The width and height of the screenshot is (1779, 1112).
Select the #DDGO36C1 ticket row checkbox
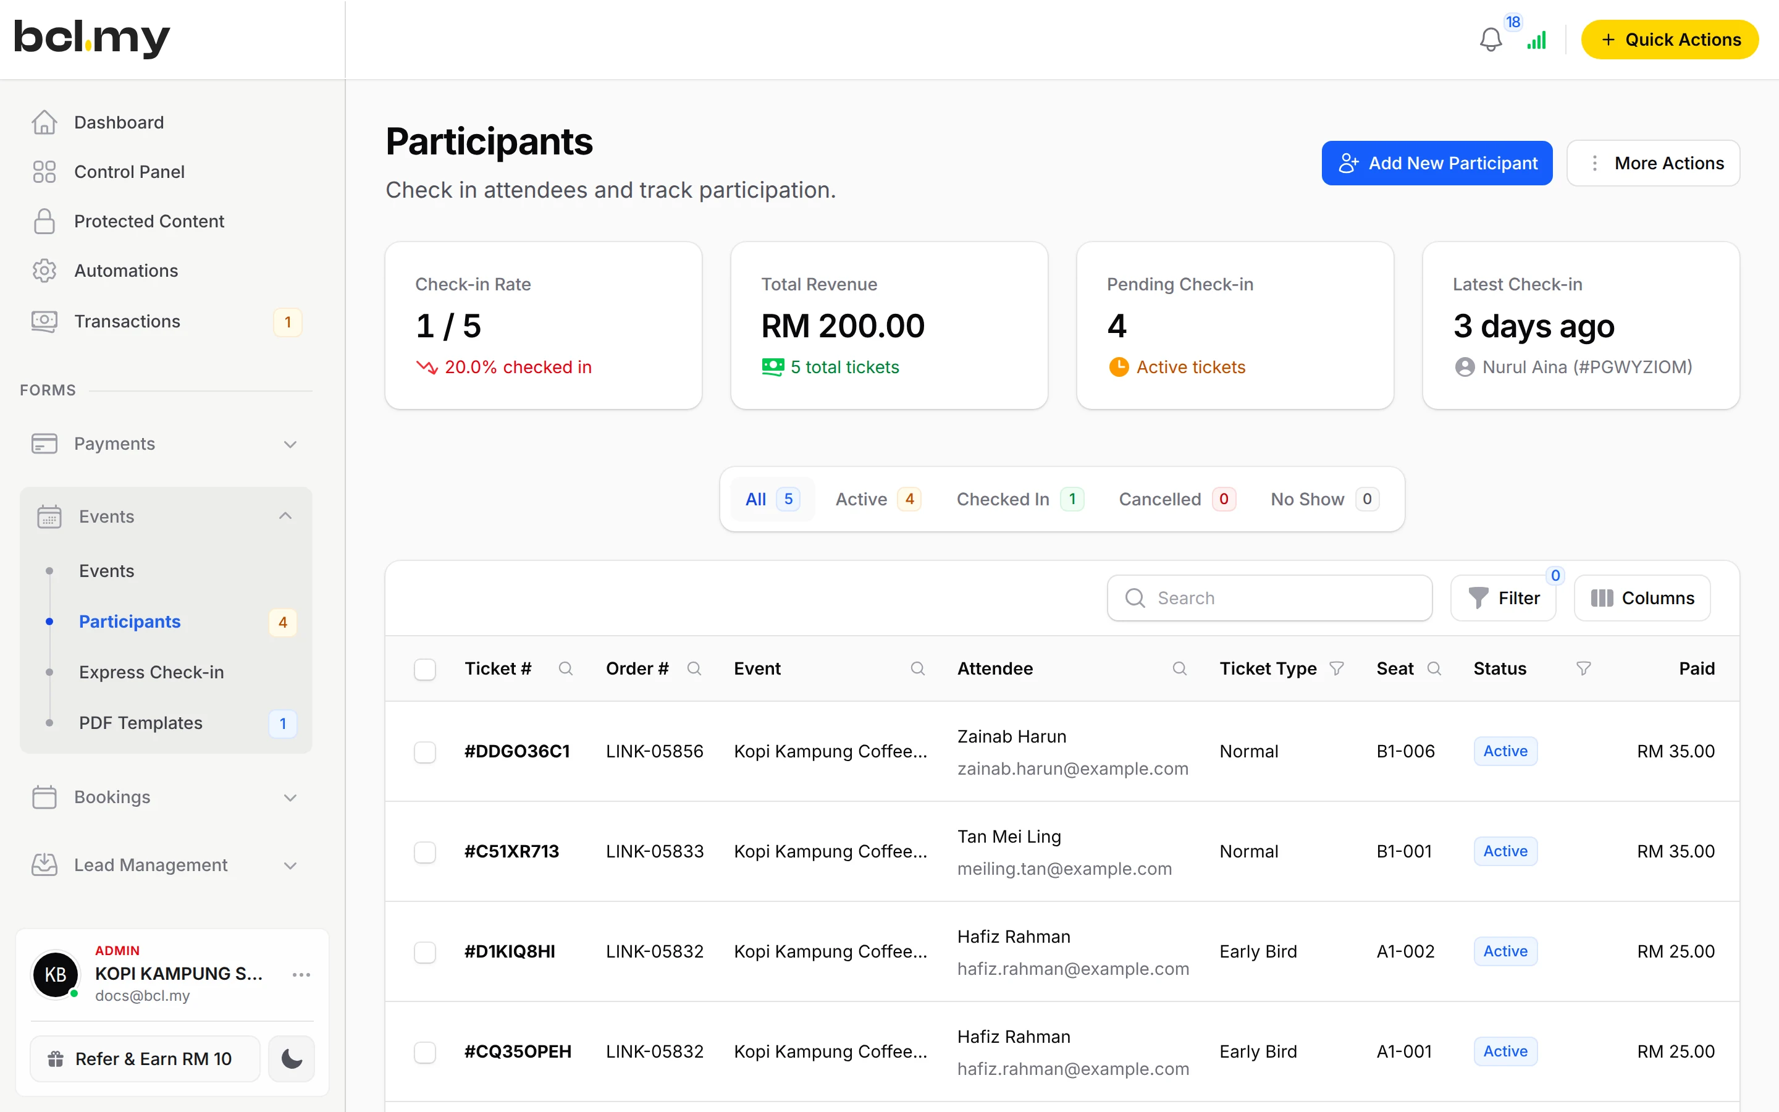tap(425, 752)
